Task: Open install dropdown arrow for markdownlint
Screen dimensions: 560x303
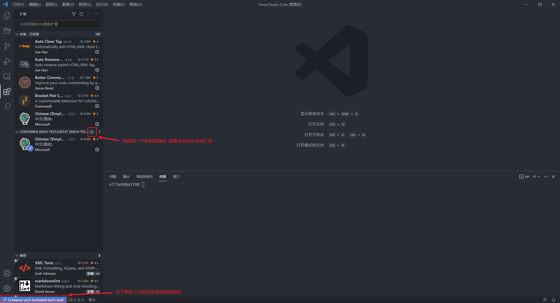Action: (98, 292)
